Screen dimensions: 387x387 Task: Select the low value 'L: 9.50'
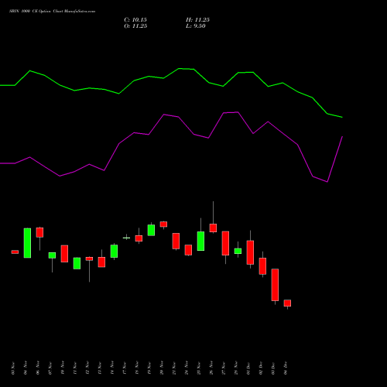pyautogui.click(x=196, y=26)
